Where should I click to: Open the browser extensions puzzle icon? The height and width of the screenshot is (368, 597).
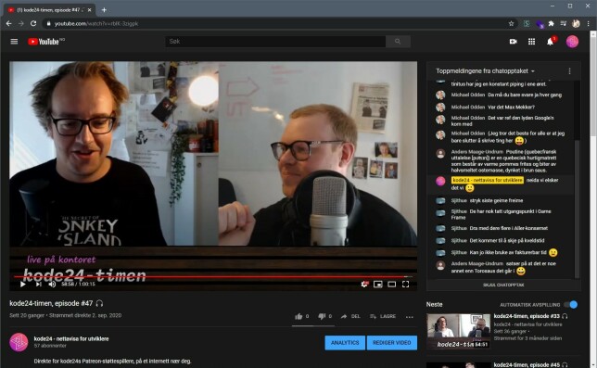click(551, 23)
